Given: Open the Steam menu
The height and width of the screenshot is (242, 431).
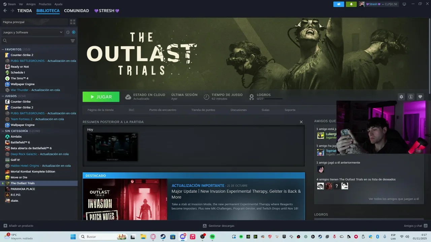Looking at the screenshot, I should 12,4.
